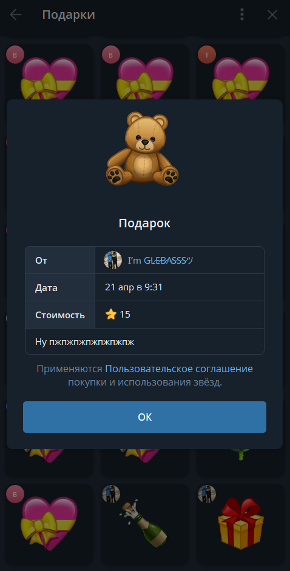The image size is (290, 571).
Task: Close the Подарки panel with the X icon
Action: (272, 15)
